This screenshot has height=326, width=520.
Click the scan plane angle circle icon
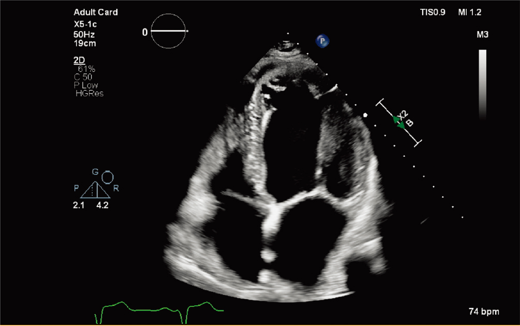[168, 31]
